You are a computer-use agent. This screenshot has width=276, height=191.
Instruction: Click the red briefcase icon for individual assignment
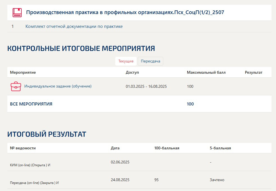tap(16, 86)
